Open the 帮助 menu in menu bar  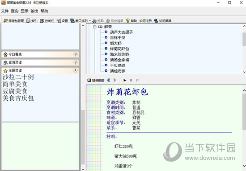(44, 11)
